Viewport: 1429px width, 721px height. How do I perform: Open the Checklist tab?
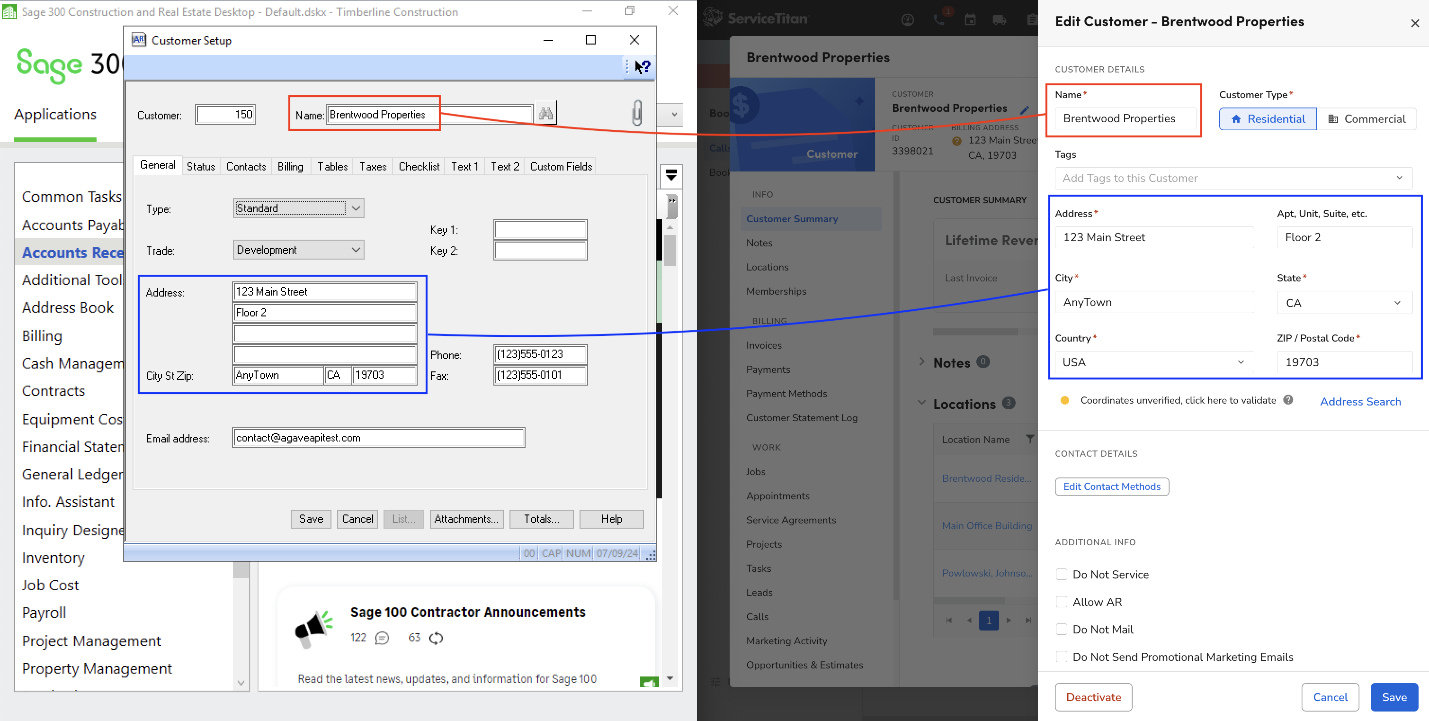(x=418, y=166)
